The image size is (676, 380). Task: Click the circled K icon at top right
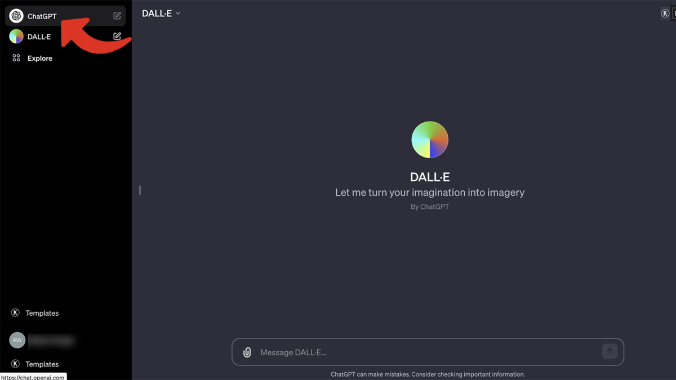665,14
